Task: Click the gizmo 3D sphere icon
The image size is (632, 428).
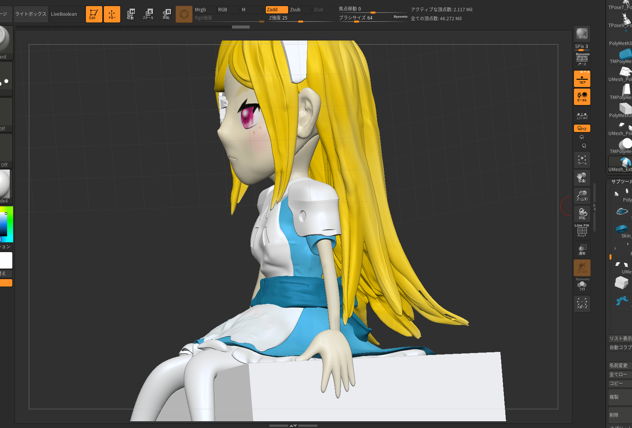Action: 184,14
